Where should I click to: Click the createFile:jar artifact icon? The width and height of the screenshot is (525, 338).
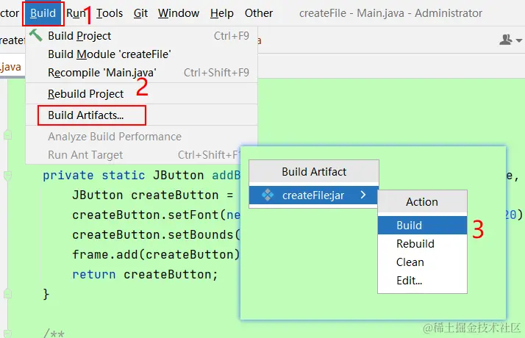[268, 195]
